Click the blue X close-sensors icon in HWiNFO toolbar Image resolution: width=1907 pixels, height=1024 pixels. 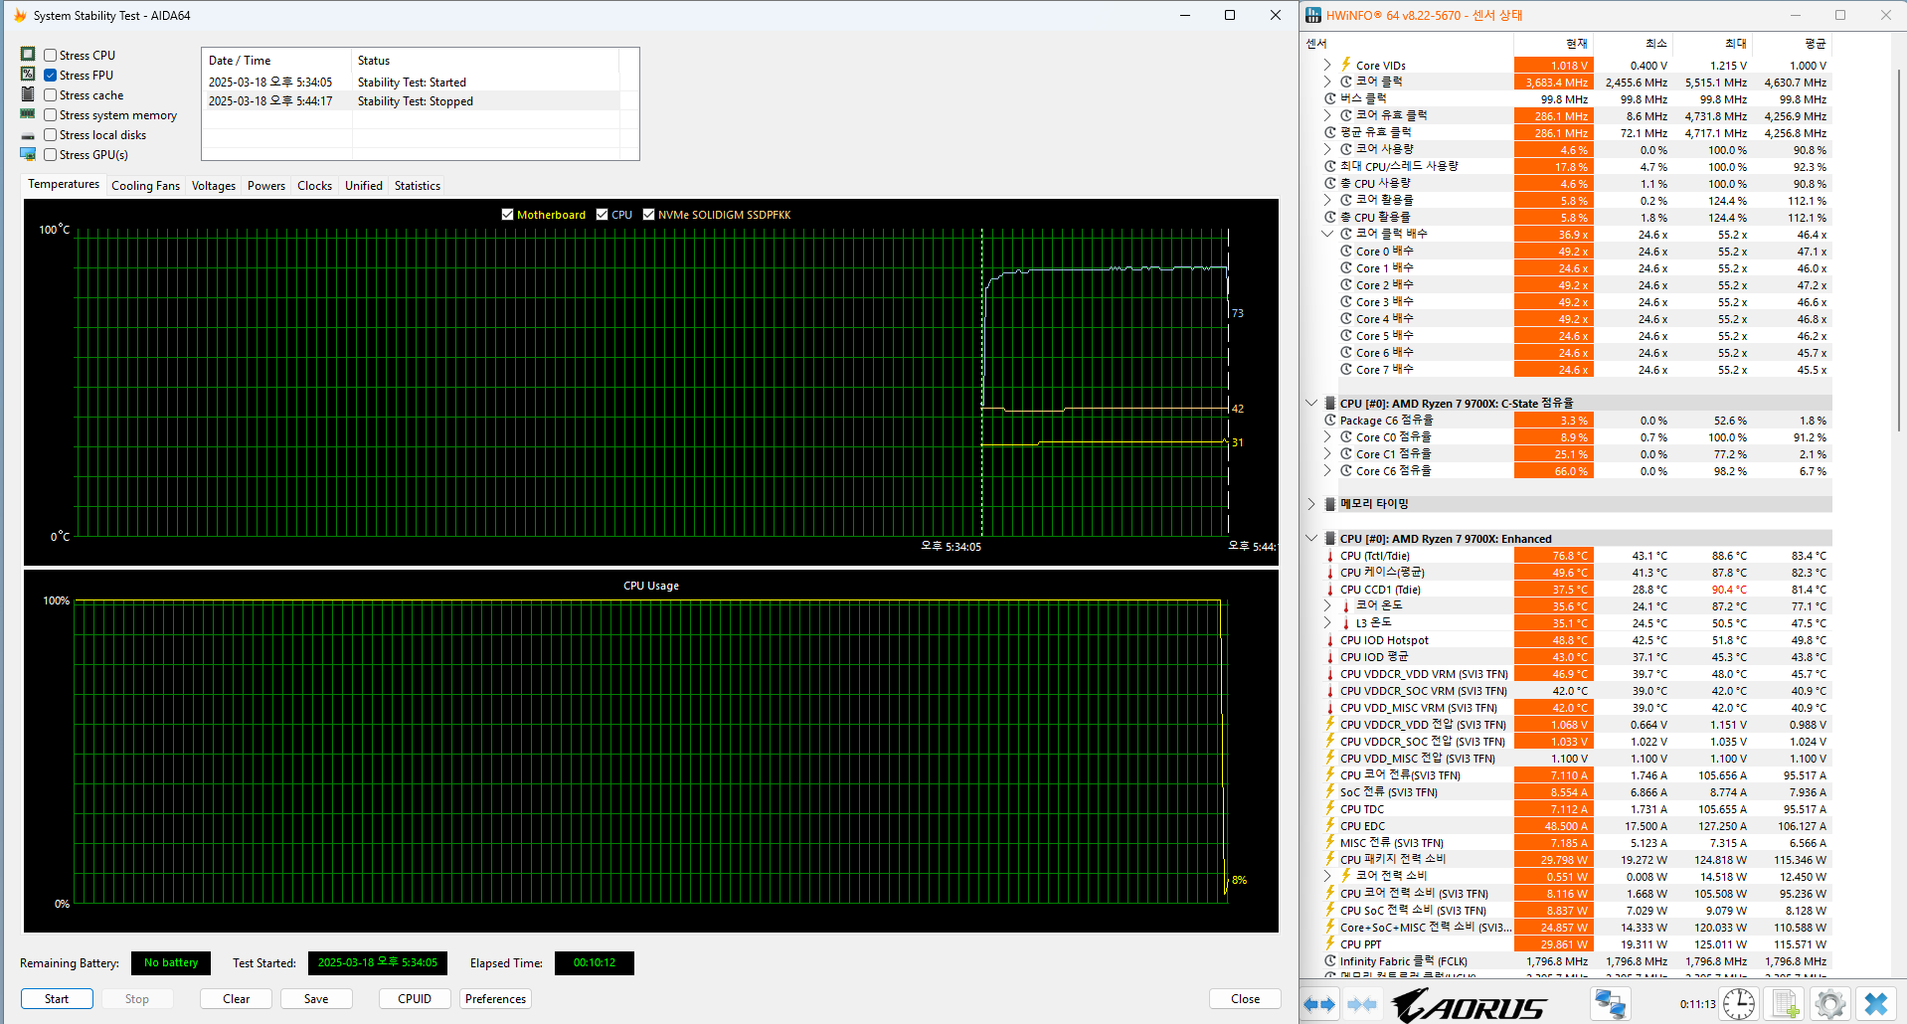1876,1004
